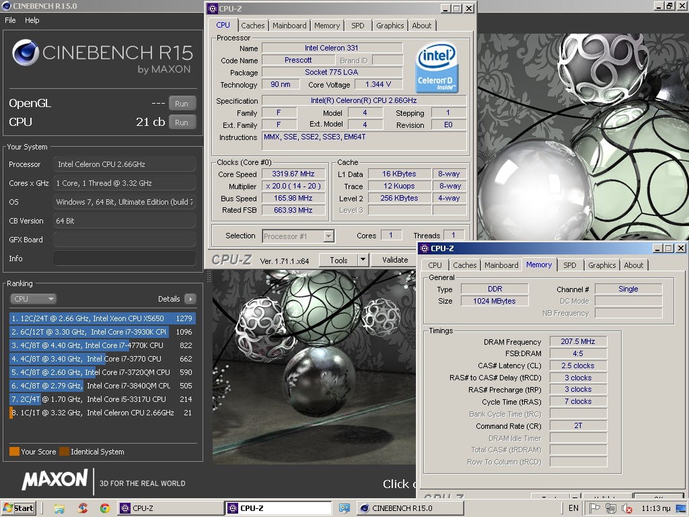Switch to Mainboard tab in top CPU-Z window
This screenshot has height=517, width=689.
click(x=289, y=26)
